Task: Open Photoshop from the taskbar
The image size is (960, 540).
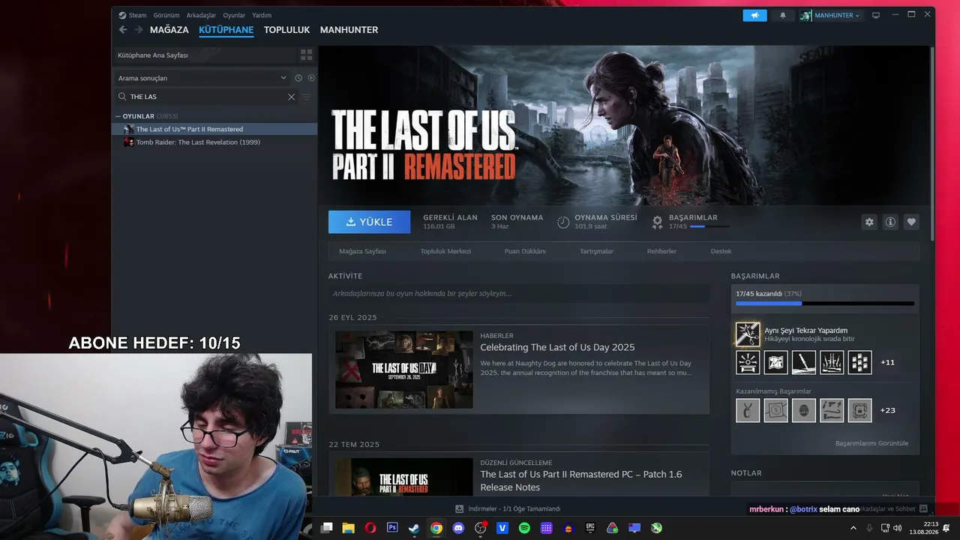Action: [392, 528]
